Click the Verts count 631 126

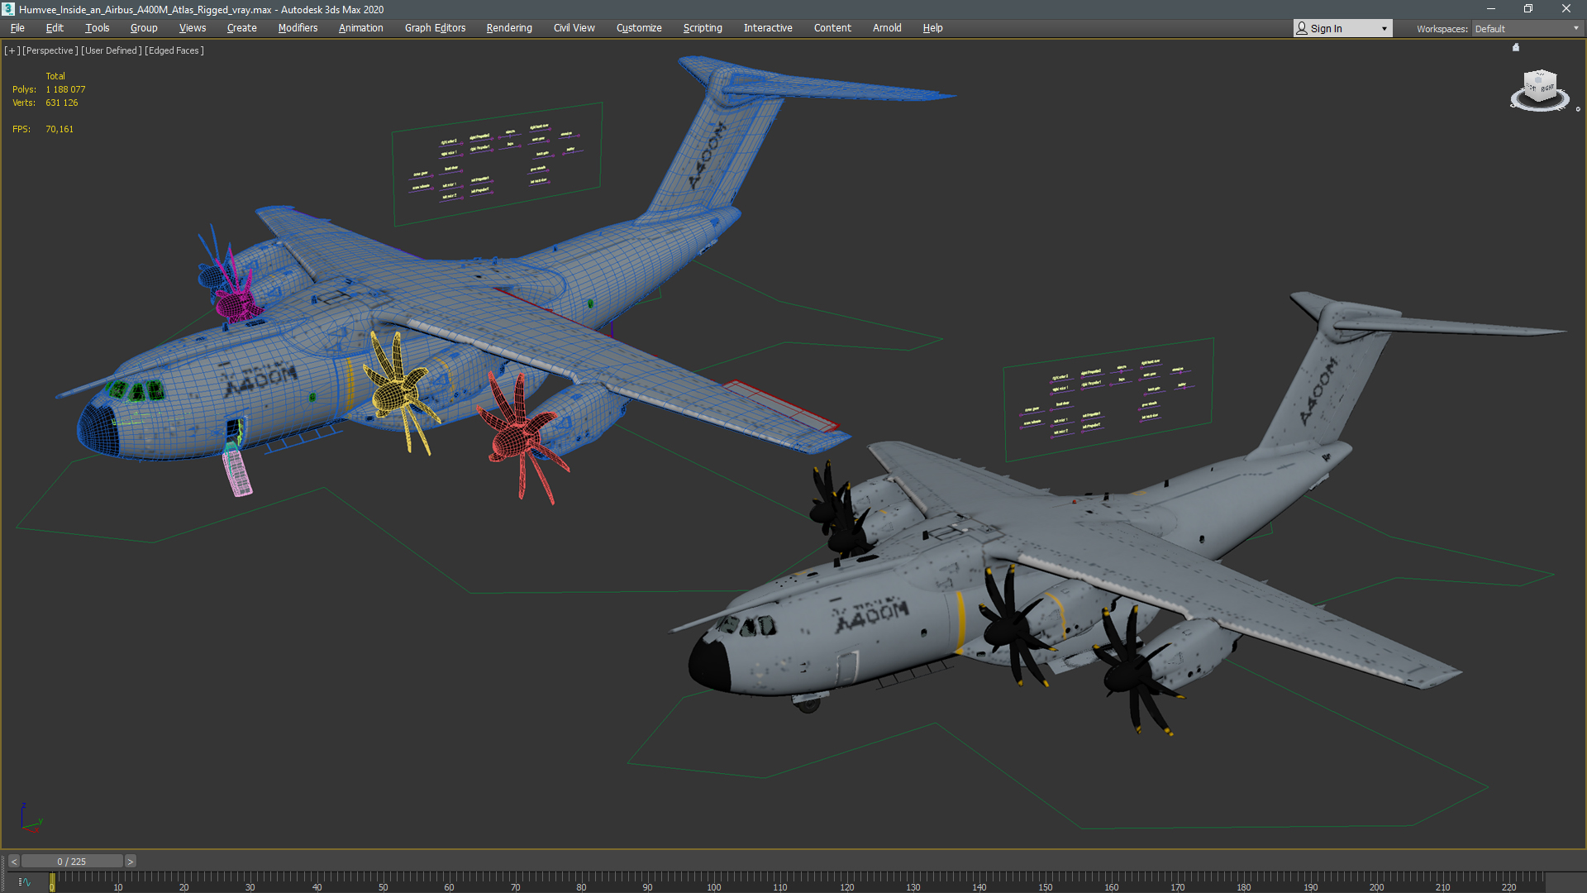tap(62, 103)
